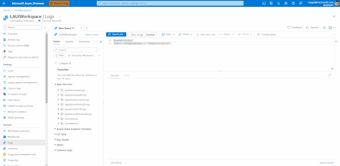Open Diagnose and solve problems
The height and width of the screenshot is (166, 340).
(22, 57)
